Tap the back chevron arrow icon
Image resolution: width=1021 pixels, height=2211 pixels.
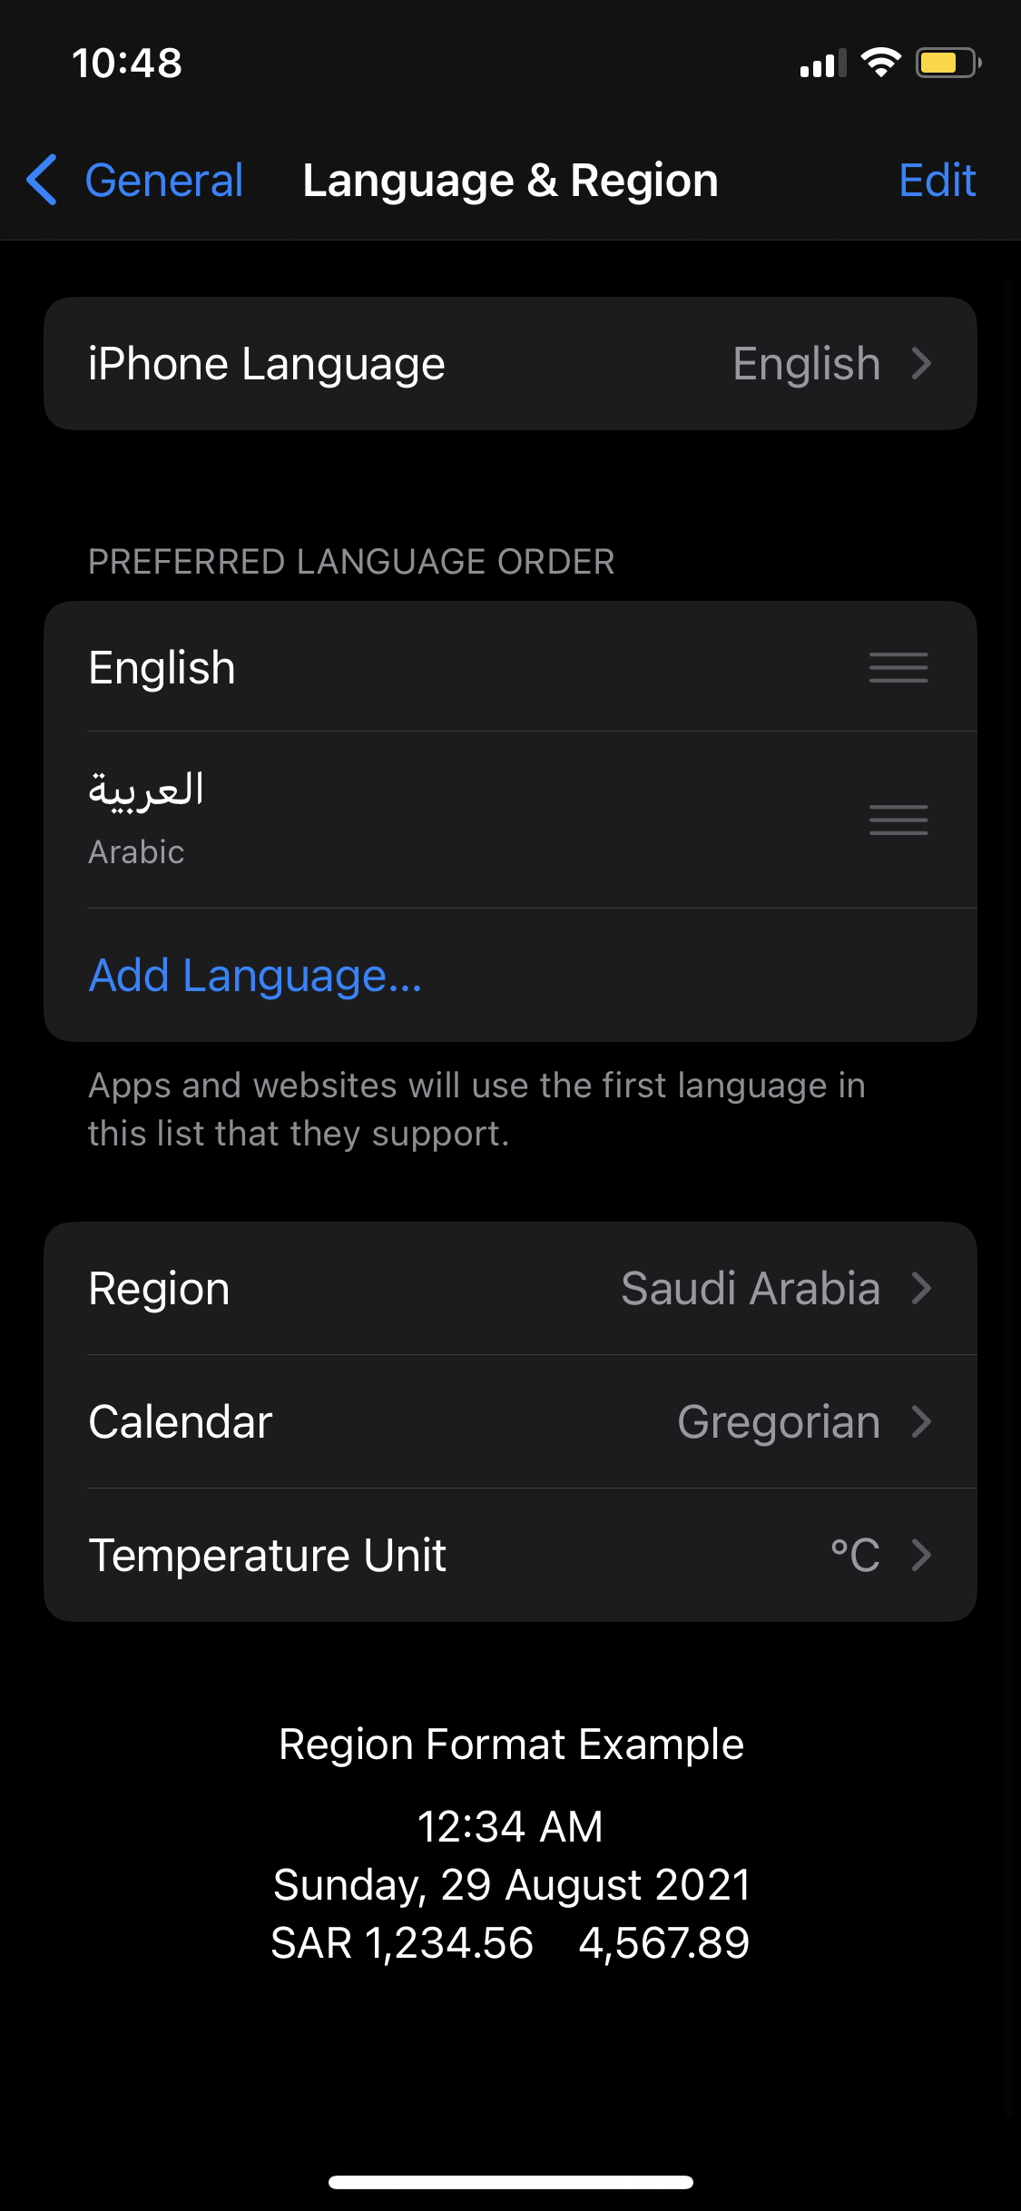point(43,180)
